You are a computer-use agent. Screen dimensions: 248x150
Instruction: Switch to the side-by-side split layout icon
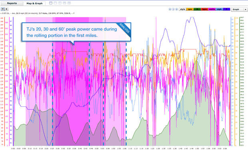click(x=60, y=3)
